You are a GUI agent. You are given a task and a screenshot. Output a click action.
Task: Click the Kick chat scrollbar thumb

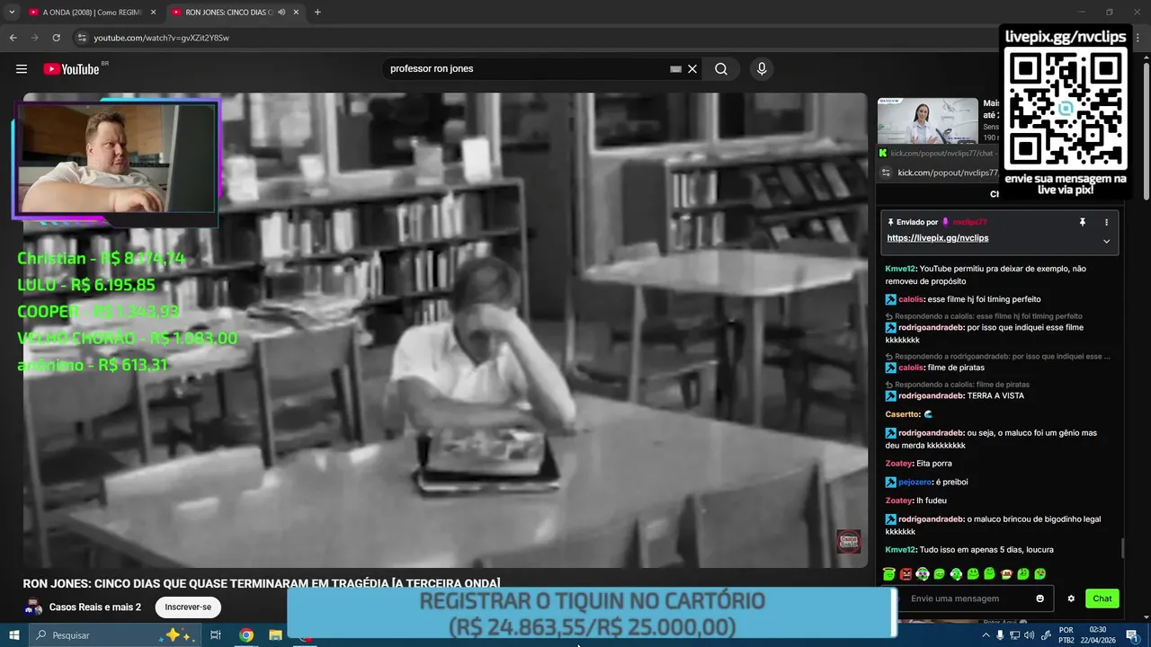point(1123,548)
